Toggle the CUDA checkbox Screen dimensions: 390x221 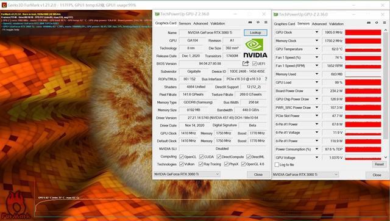(x=201, y=157)
